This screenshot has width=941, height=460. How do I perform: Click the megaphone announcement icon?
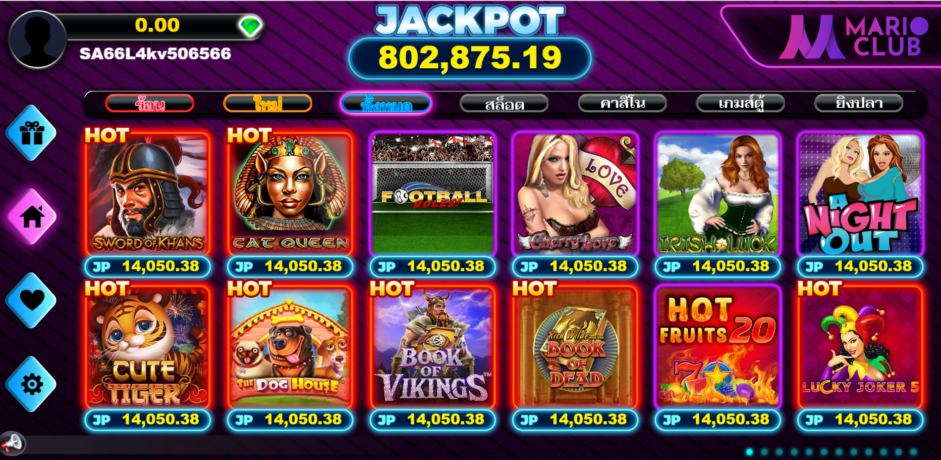coord(12,443)
